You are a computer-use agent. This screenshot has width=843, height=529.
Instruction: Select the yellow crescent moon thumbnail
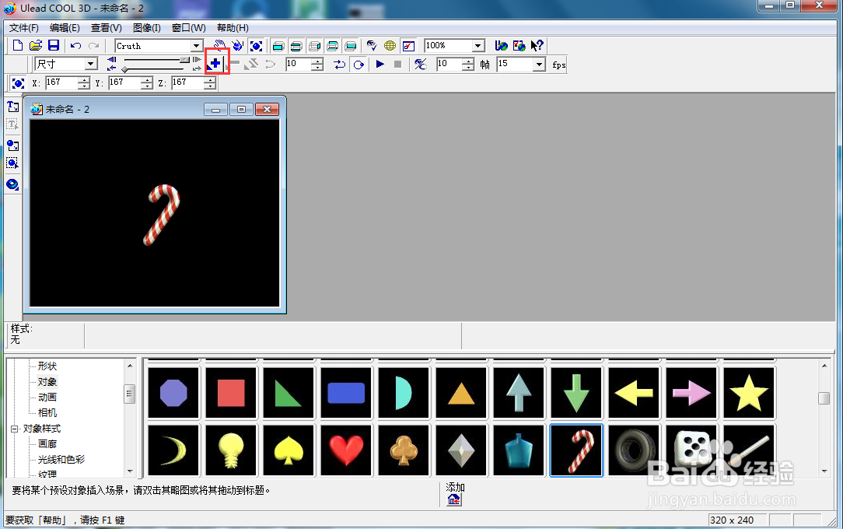pos(173,450)
